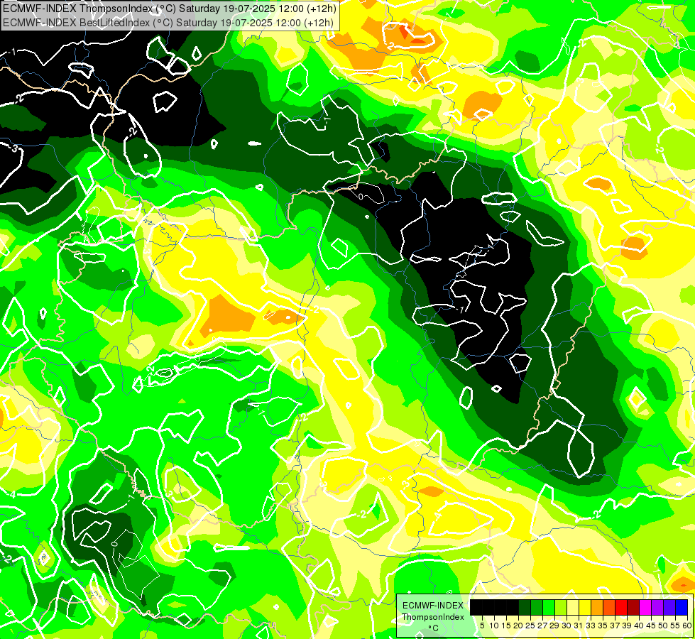Click the red 37-39 legend swatch

coord(621,607)
